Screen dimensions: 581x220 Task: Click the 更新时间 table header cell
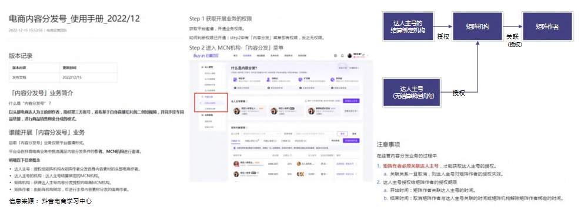tap(88, 68)
